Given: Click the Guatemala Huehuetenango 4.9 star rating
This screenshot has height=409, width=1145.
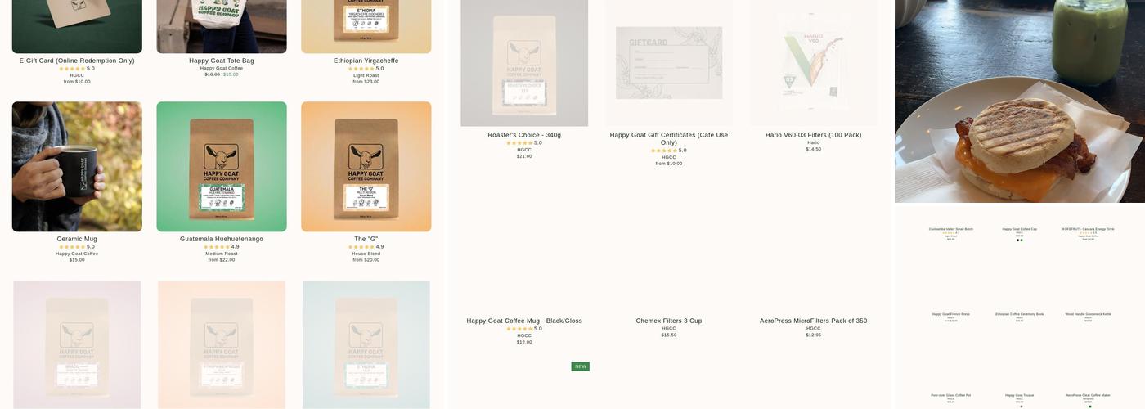Looking at the screenshot, I should pyautogui.click(x=222, y=246).
